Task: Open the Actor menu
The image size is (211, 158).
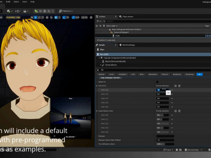Action: coord(25,2)
